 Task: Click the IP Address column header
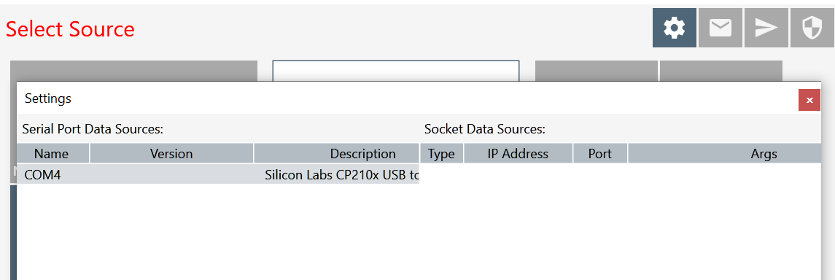coord(519,154)
